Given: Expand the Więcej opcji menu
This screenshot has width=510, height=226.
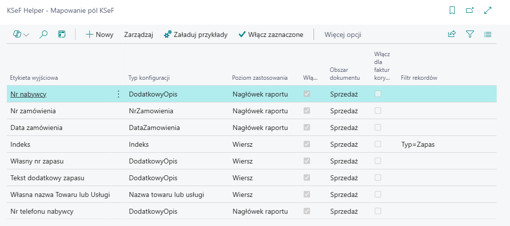Looking at the screenshot, I should pos(343,34).
